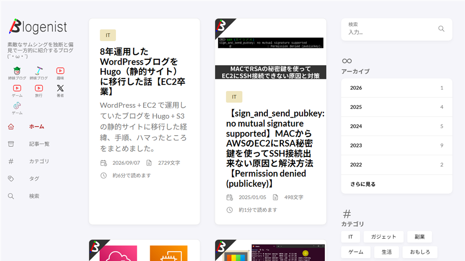Click the WordPress + EC2 article summary text
The image size is (465, 261).
tap(144, 127)
